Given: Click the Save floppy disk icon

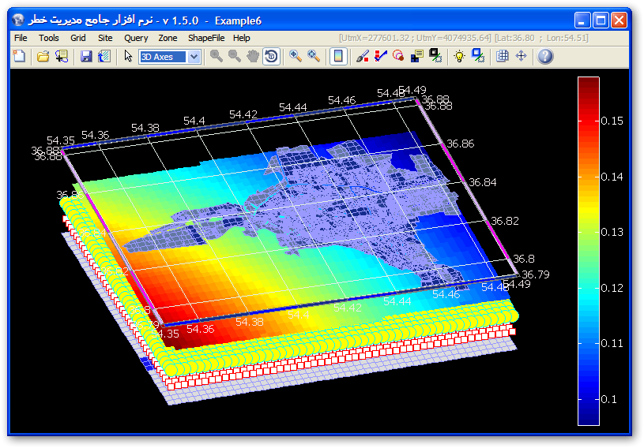Looking at the screenshot, I should coord(86,56).
